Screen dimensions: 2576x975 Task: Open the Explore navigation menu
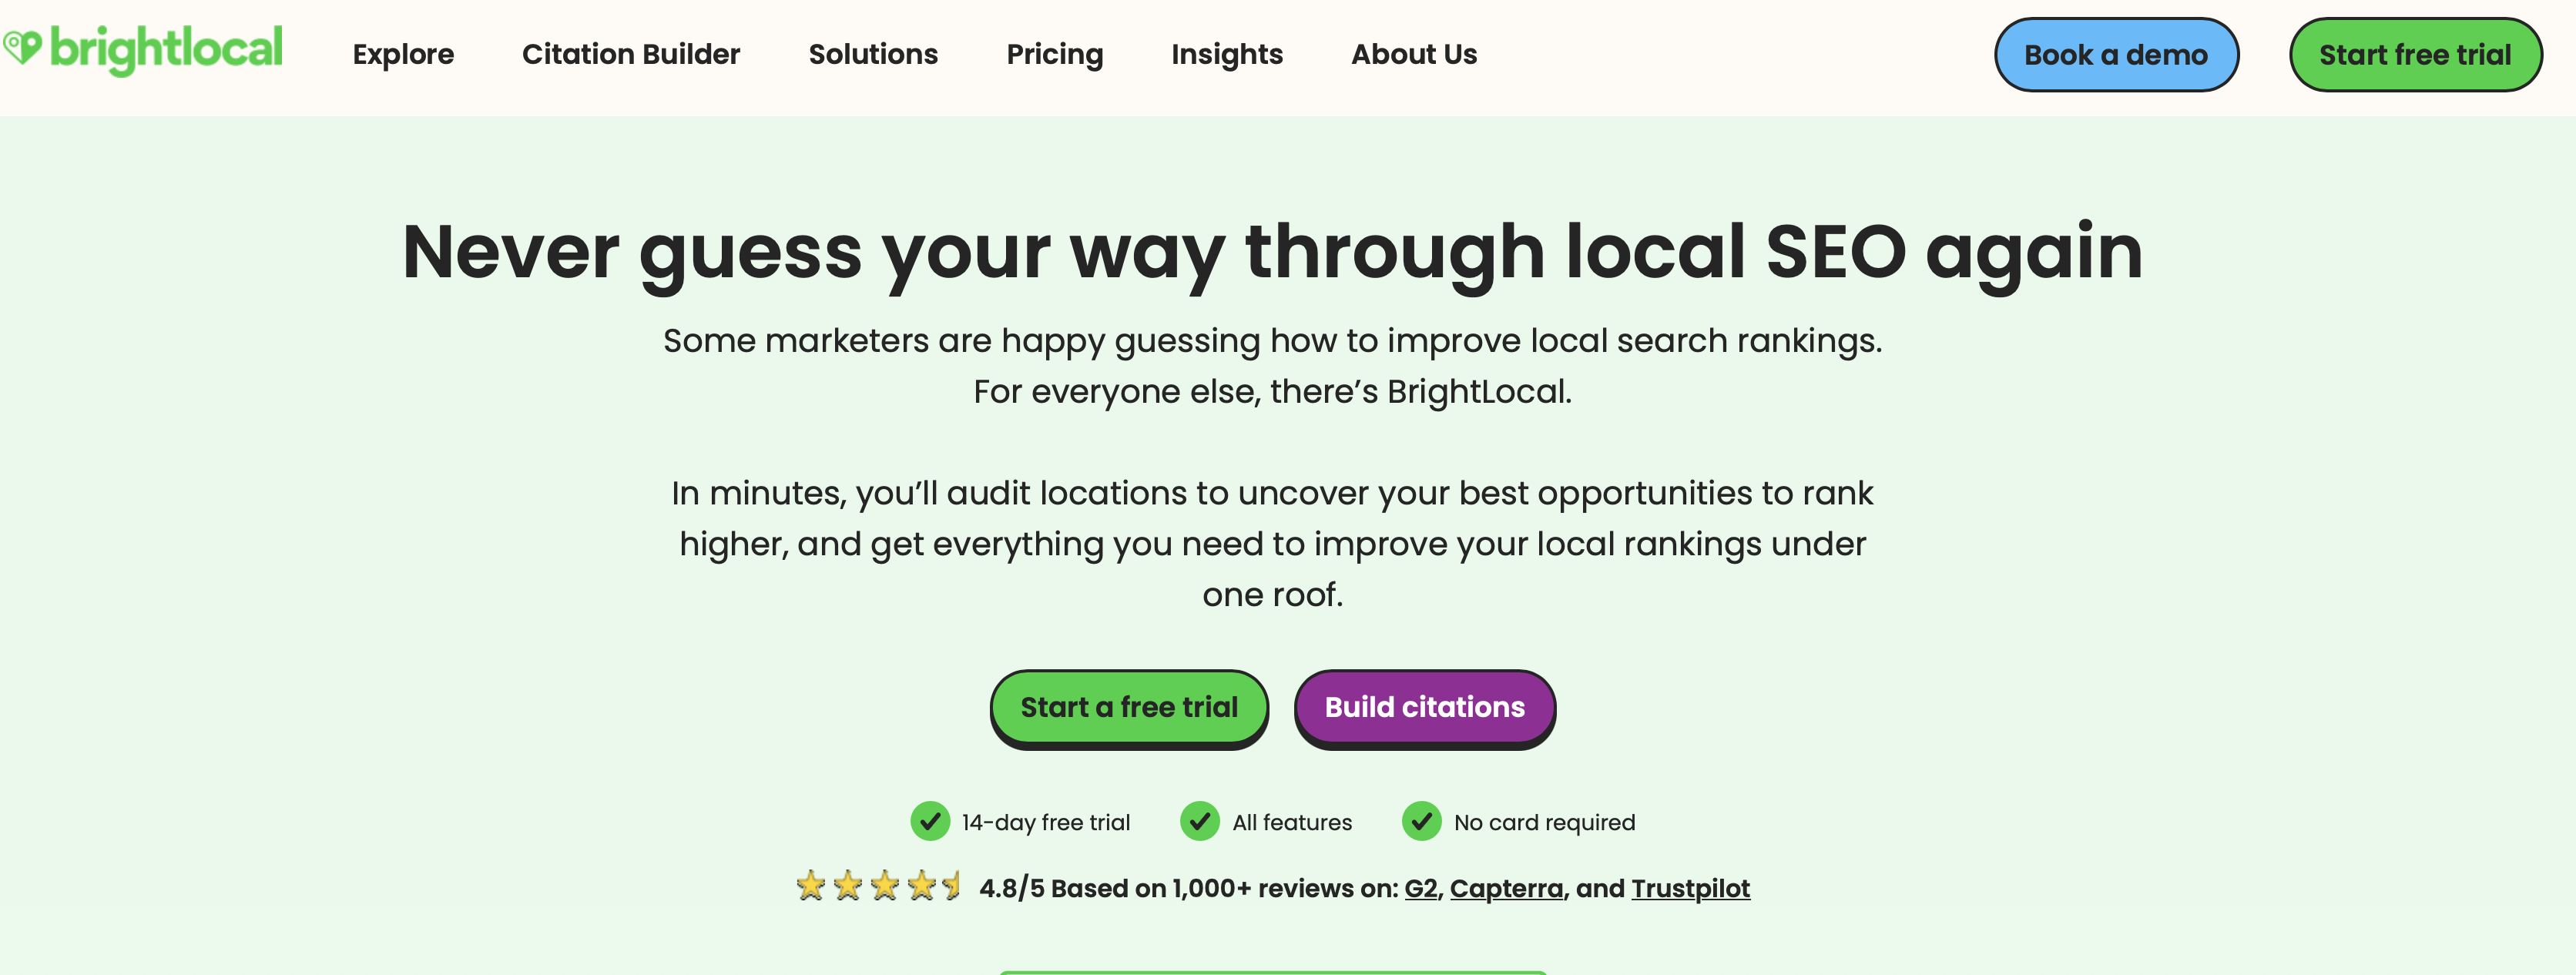coord(403,55)
